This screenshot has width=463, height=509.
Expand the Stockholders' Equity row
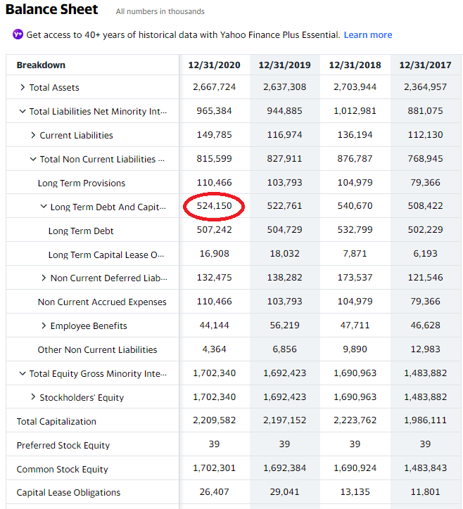pyautogui.click(x=33, y=397)
